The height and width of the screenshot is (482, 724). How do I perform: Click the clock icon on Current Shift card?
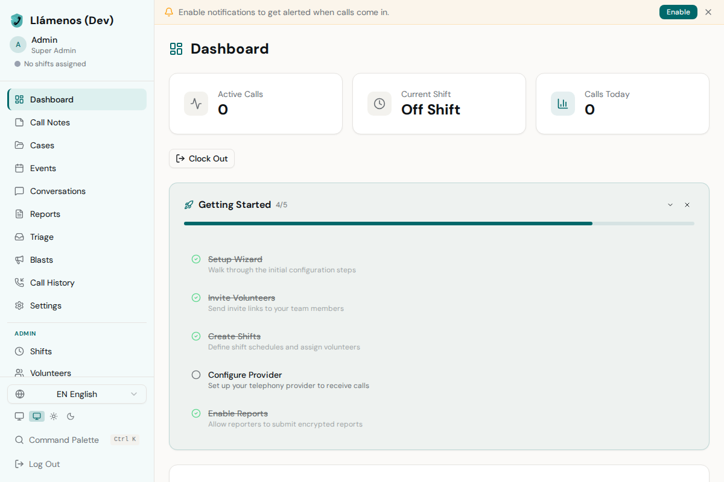tap(379, 104)
